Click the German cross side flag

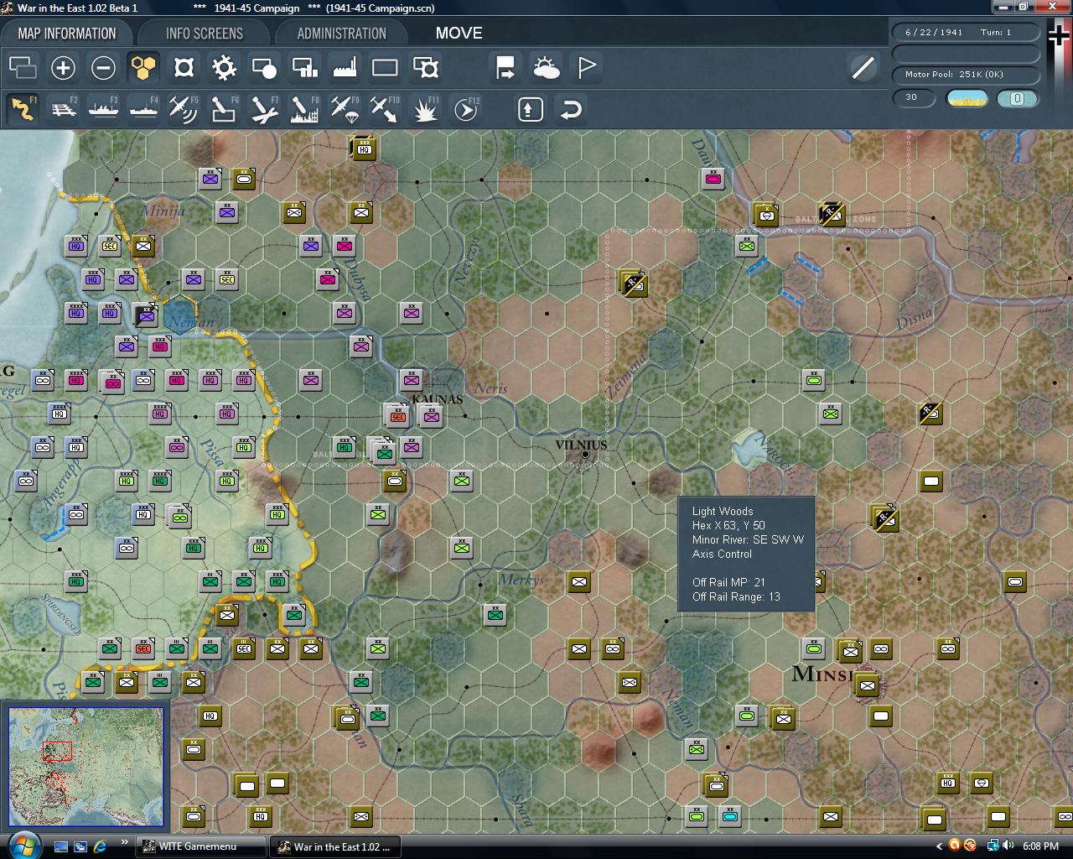point(1060,35)
